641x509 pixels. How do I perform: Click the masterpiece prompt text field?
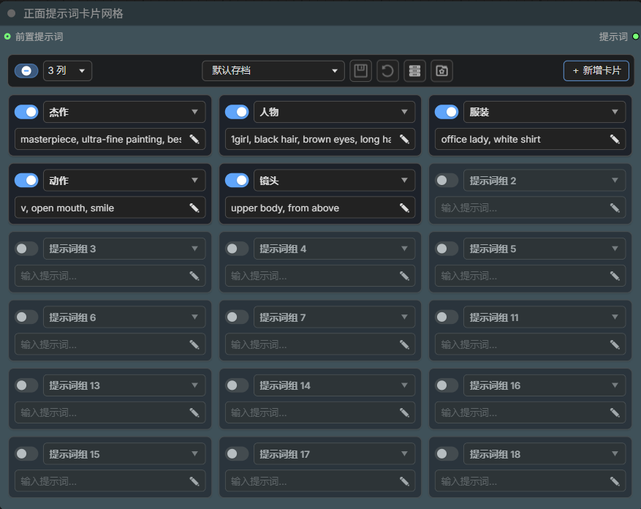110,139
